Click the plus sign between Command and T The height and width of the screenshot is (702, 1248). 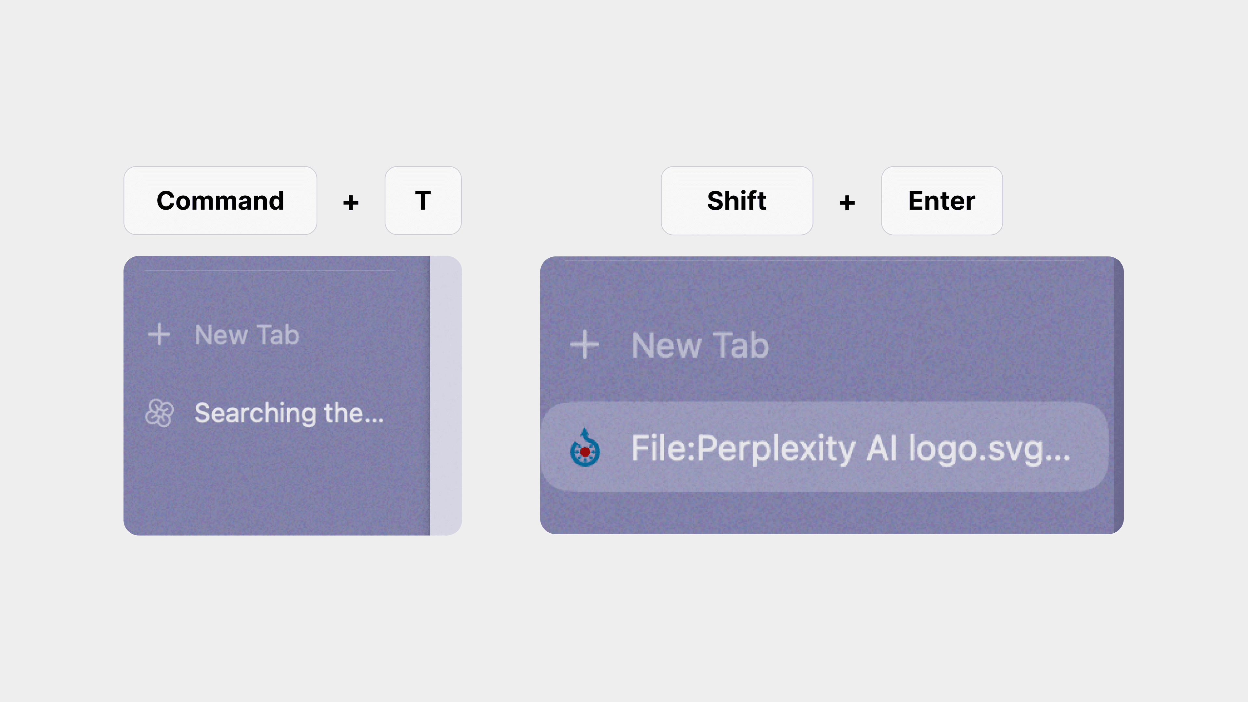click(351, 202)
